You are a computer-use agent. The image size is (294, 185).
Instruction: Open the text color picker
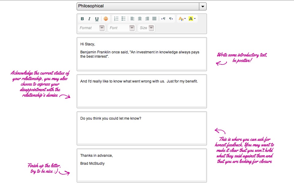(x=182, y=19)
